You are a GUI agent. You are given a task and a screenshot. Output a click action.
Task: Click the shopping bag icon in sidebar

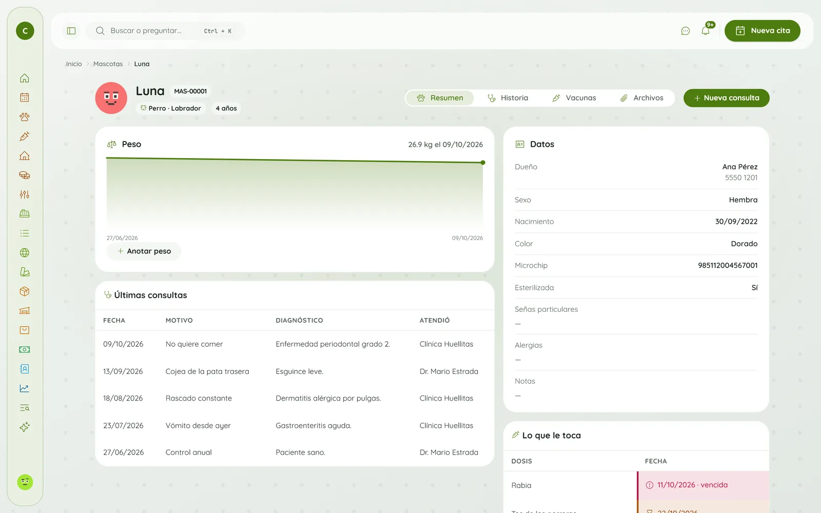(x=25, y=330)
